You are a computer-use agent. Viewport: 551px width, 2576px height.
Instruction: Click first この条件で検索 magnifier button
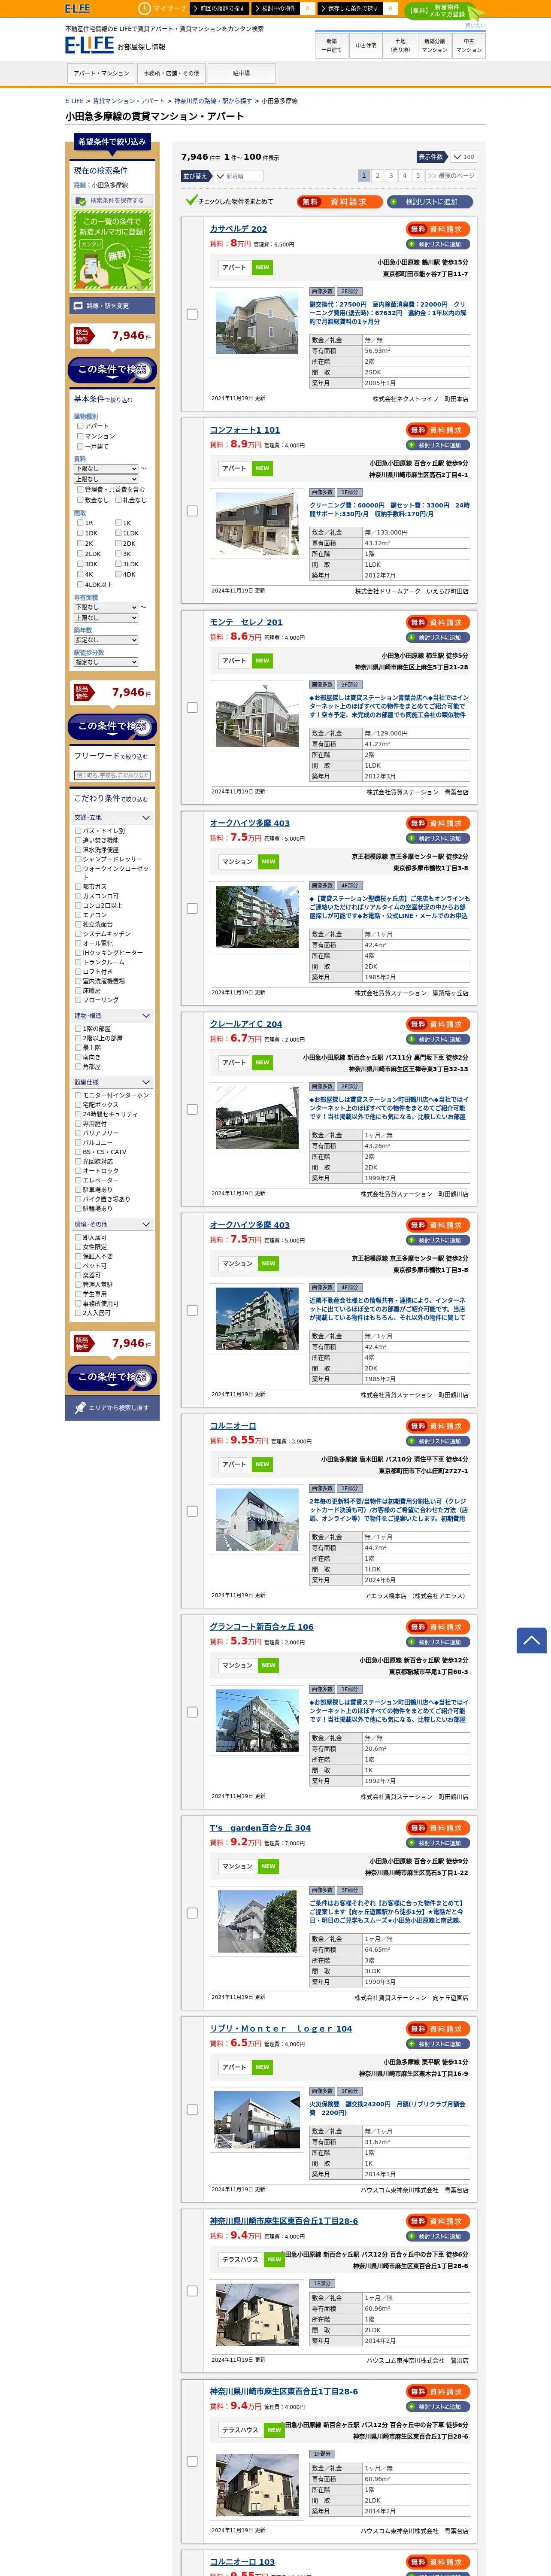pyautogui.click(x=112, y=370)
